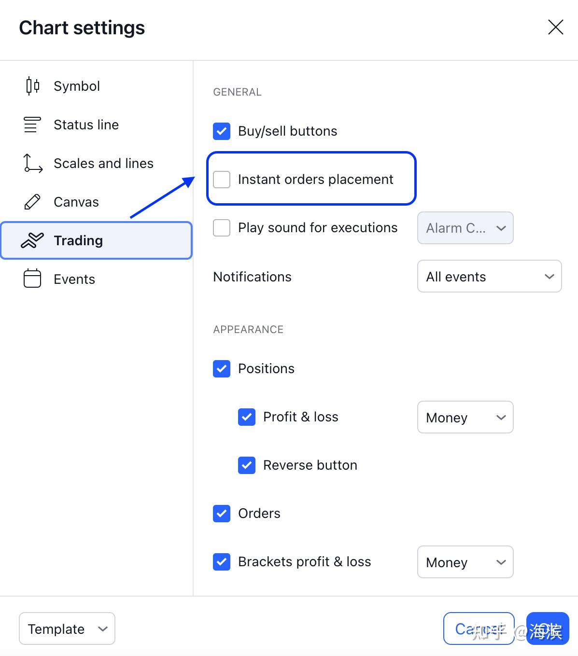Viewport: 578px width, 656px height.
Task: Click the Scales and lines axes icon
Action: [32, 163]
